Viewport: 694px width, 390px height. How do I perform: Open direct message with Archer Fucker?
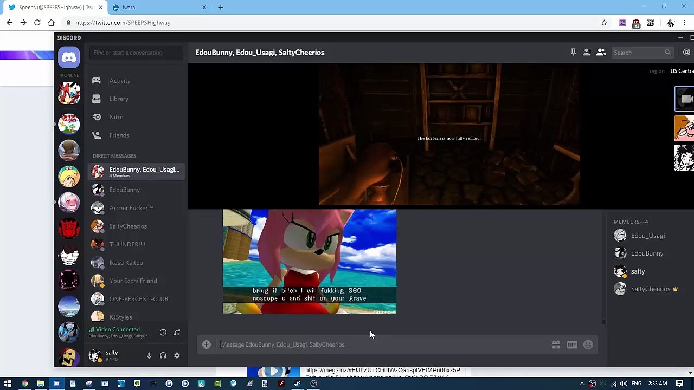coord(137,208)
